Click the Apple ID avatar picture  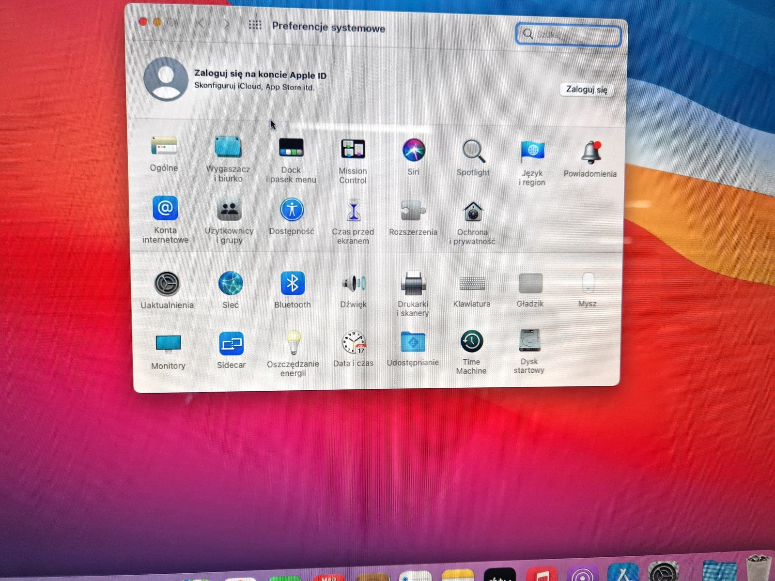pyautogui.click(x=166, y=79)
